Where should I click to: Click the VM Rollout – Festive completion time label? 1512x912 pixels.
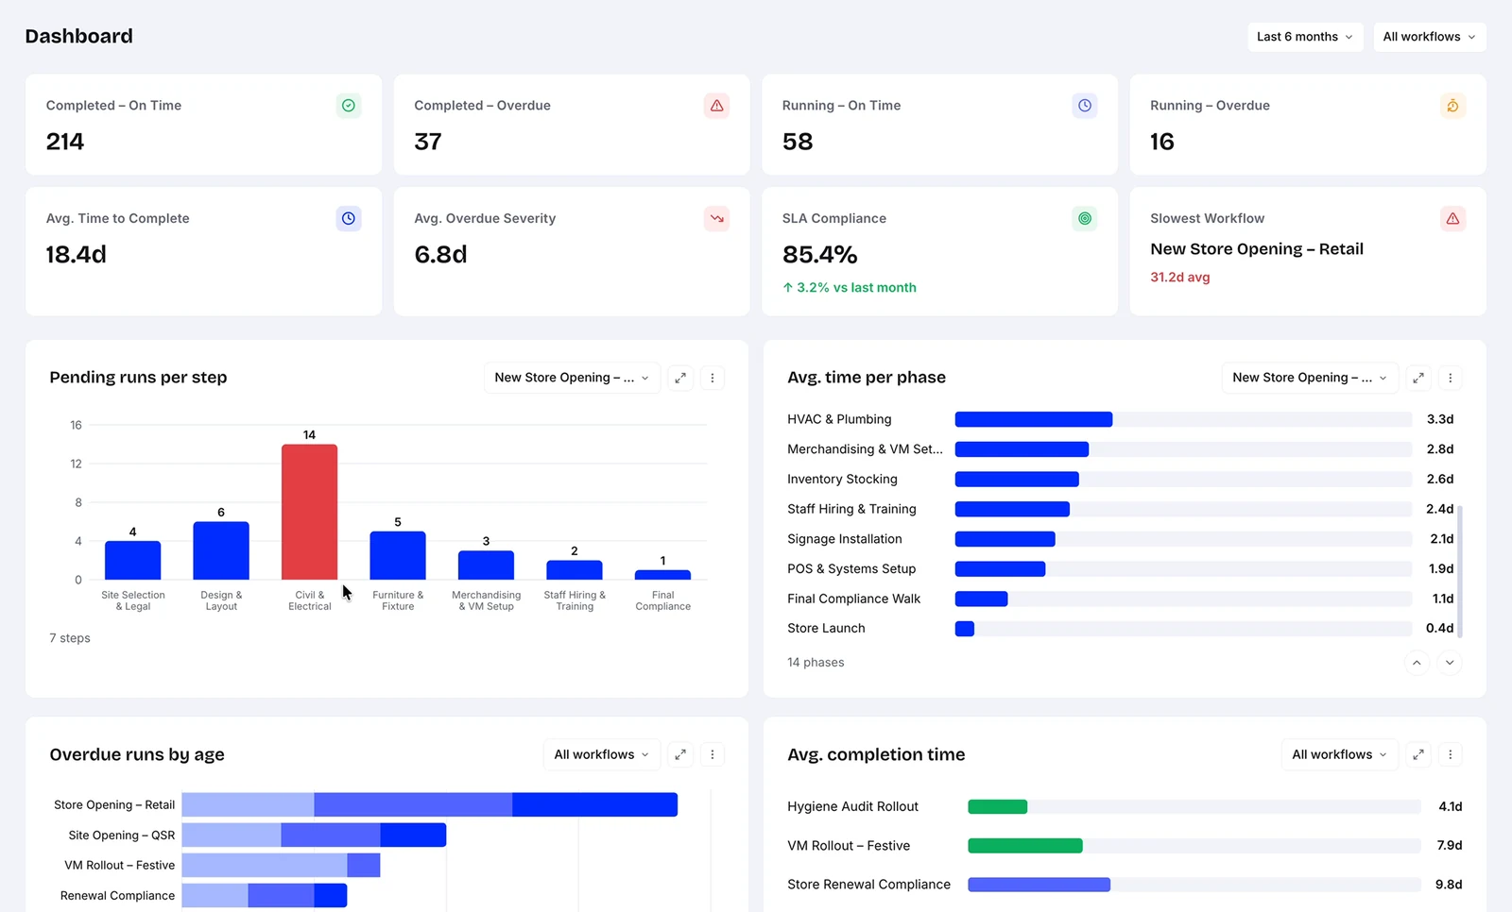[849, 846]
